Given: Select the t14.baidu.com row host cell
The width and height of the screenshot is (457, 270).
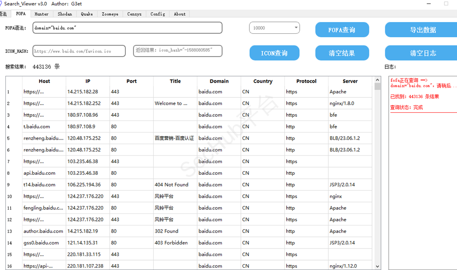Looking at the screenshot, I should point(44,185).
